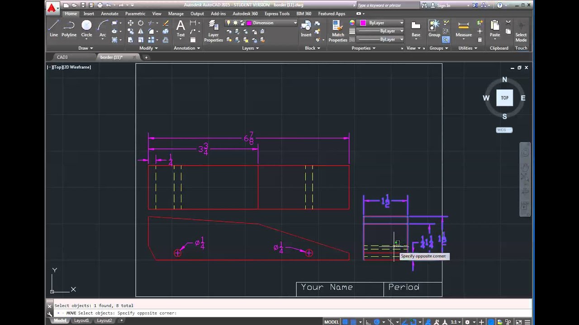Screen dimensions: 579x325
Task: Click the Base view icon
Action: point(416,28)
